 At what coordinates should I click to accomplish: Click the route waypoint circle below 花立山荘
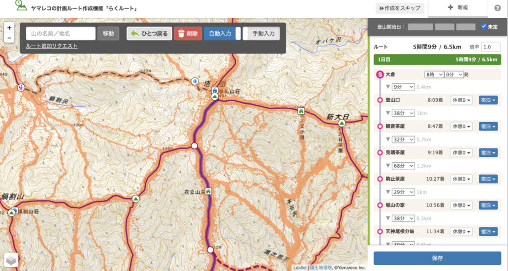pos(210,250)
